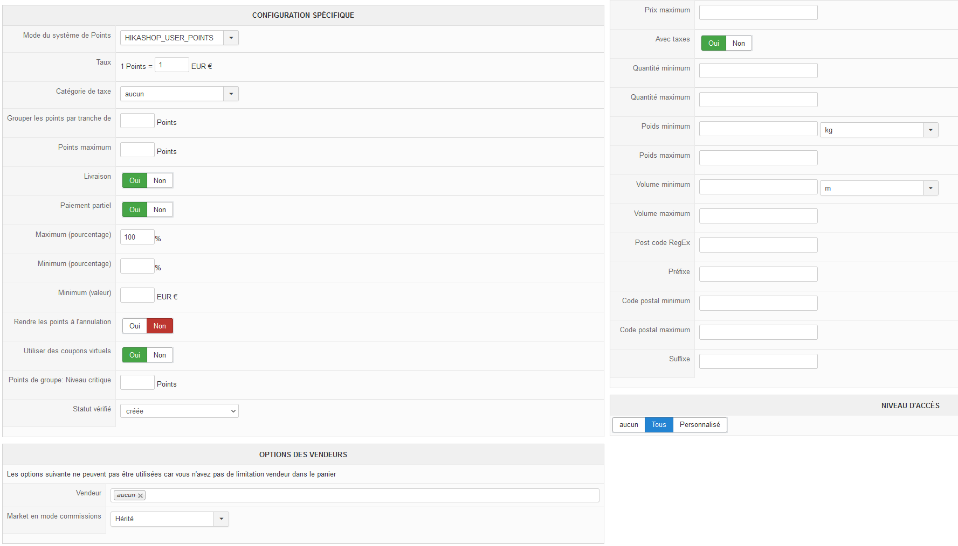Click the Taux rate input field

coord(172,65)
